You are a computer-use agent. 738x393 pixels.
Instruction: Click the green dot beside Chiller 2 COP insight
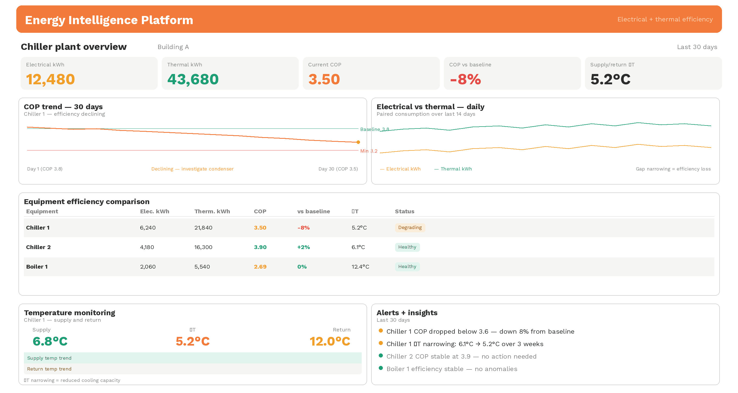[381, 356]
